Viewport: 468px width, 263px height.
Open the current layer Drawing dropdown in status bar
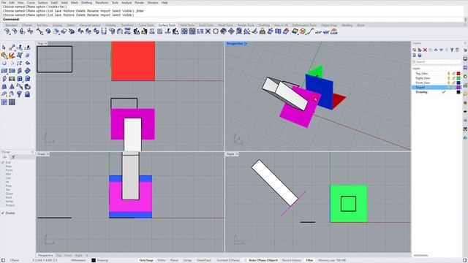click(100, 260)
